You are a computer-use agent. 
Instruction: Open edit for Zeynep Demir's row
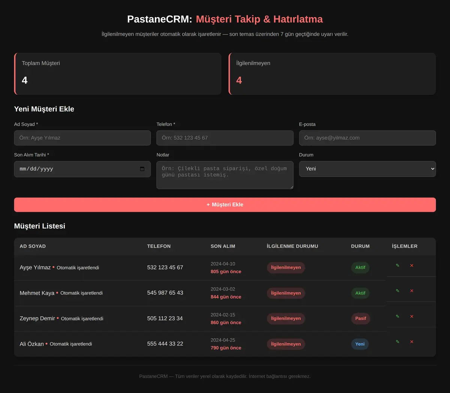click(397, 316)
